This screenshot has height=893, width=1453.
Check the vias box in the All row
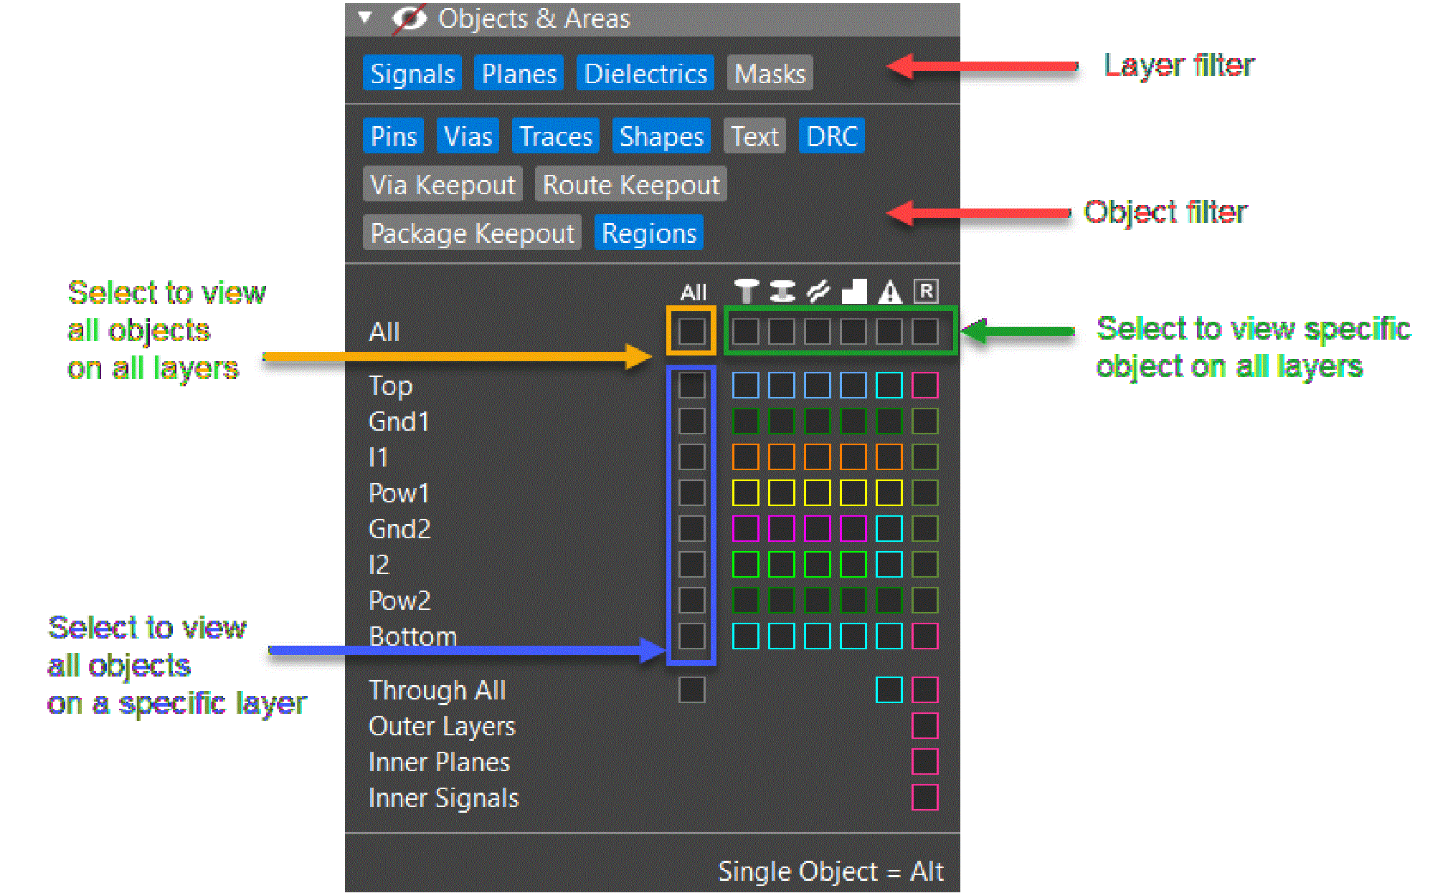pyautogui.click(x=782, y=332)
